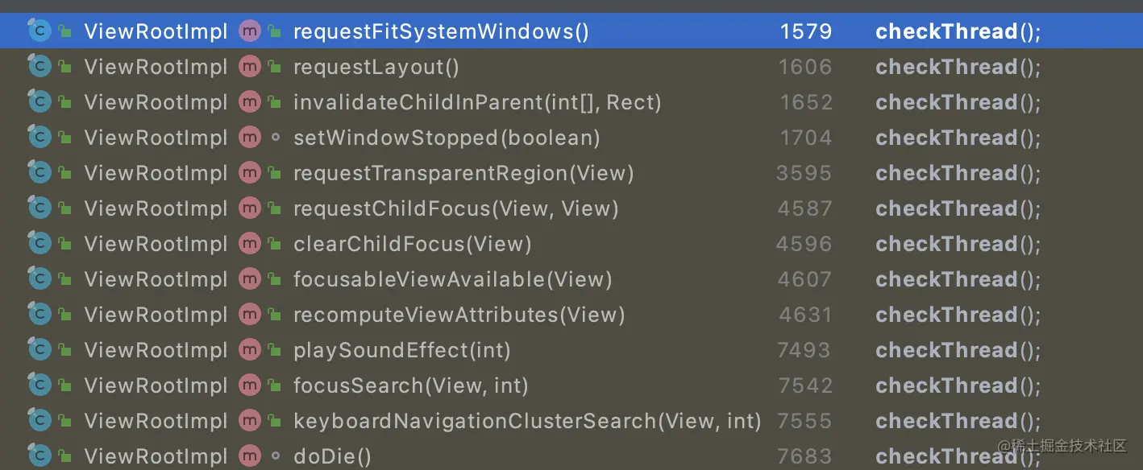This screenshot has width=1143, height=470.
Task: Select focusableViewAvailable(View) entry
Action: pos(452,279)
